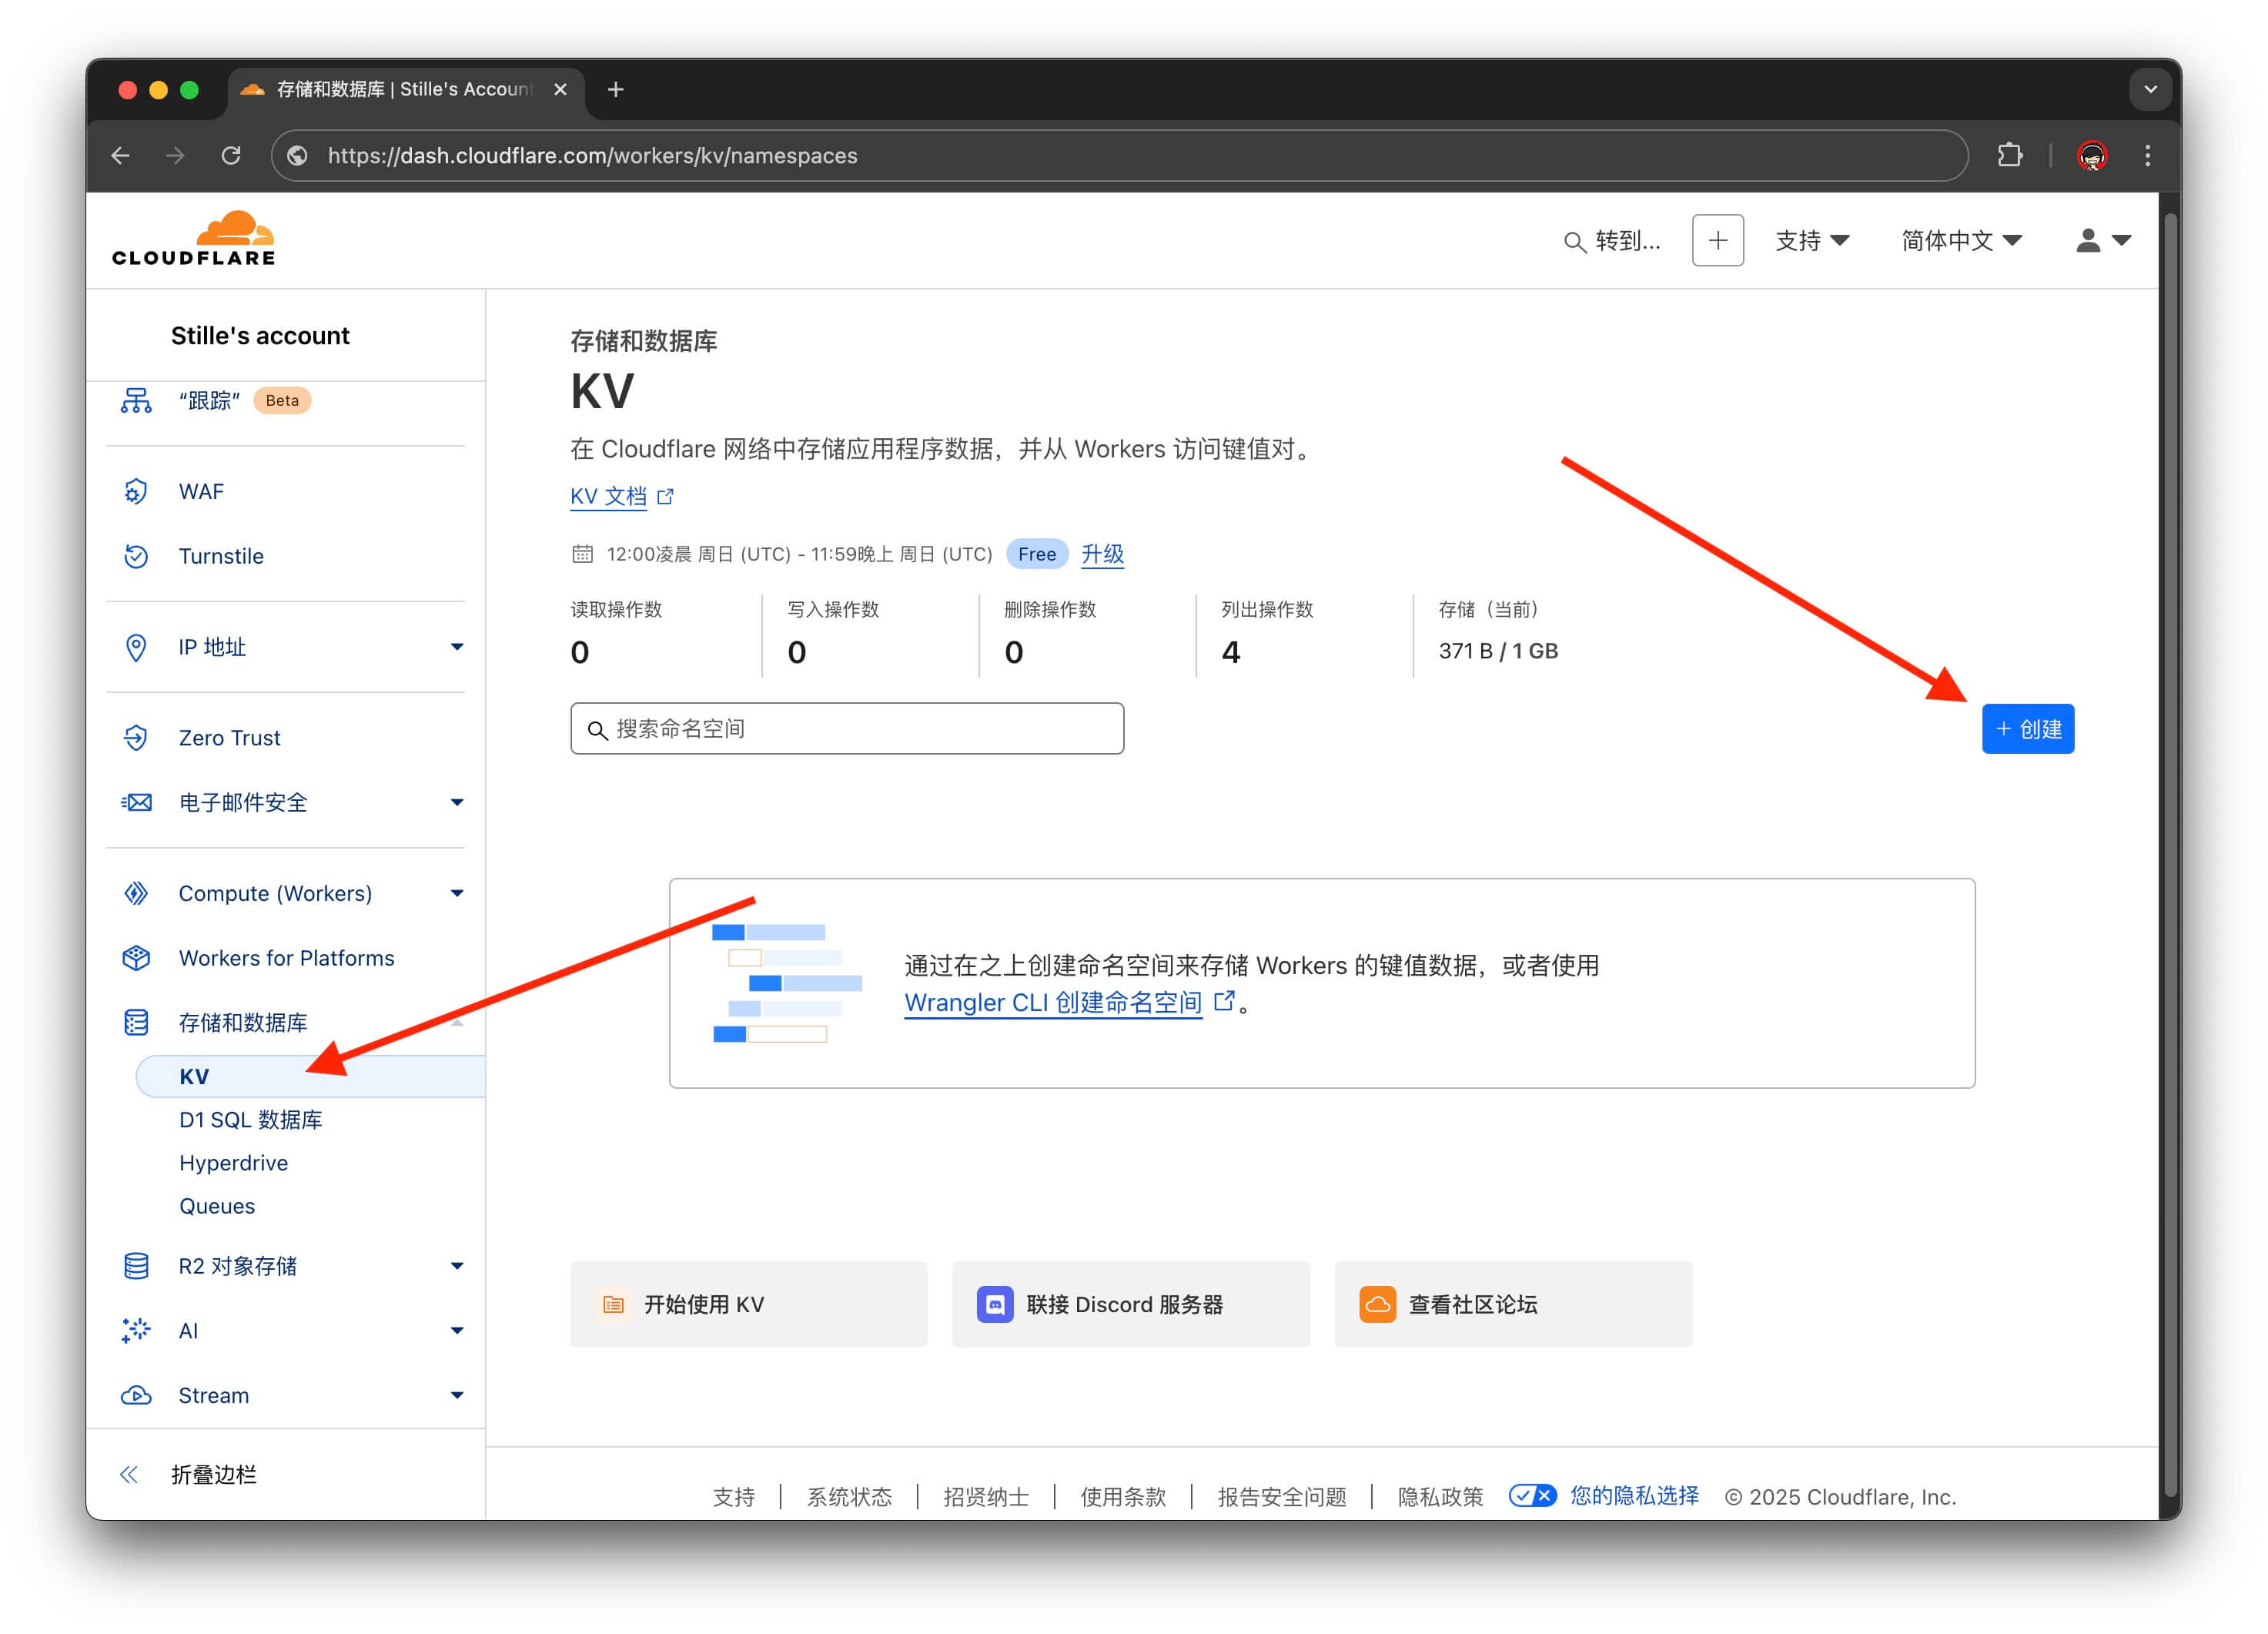Screen dimensions: 2268x1634
Task: Click the R2 对象存储 bucket icon
Action: point(136,1266)
